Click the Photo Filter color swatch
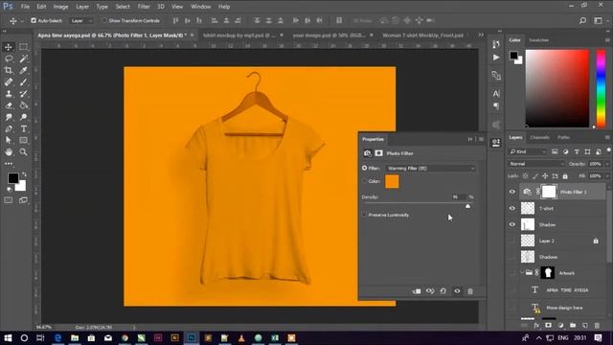The width and height of the screenshot is (613, 345). pyautogui.click(x=392, y=181)
